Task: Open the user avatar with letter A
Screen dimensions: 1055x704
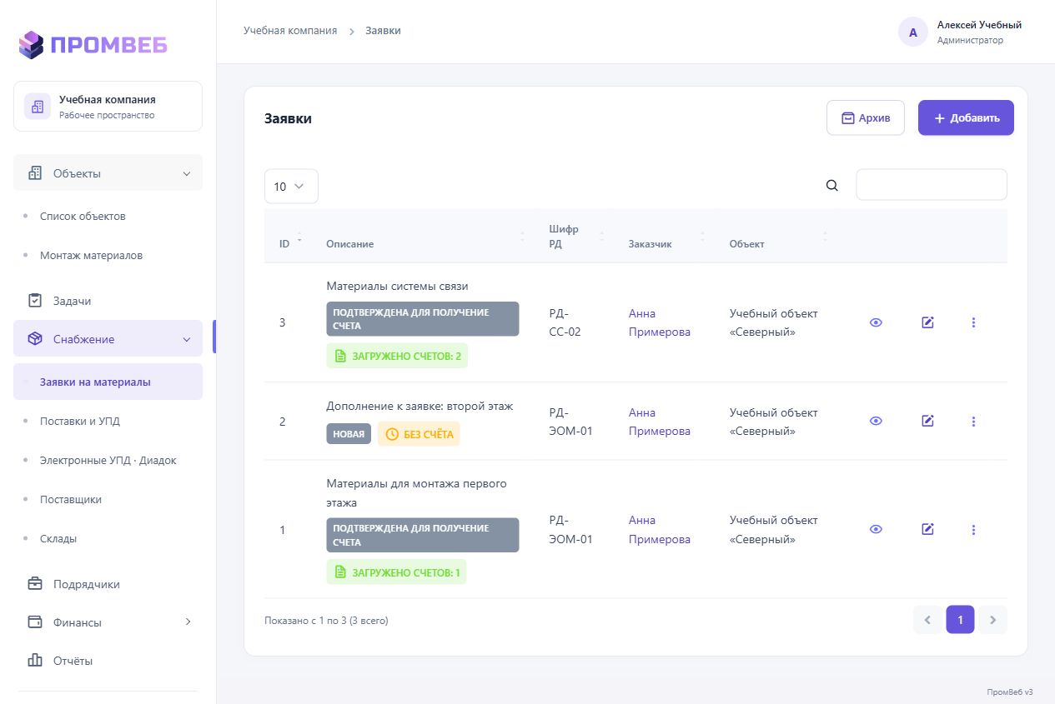Action: 913,32
